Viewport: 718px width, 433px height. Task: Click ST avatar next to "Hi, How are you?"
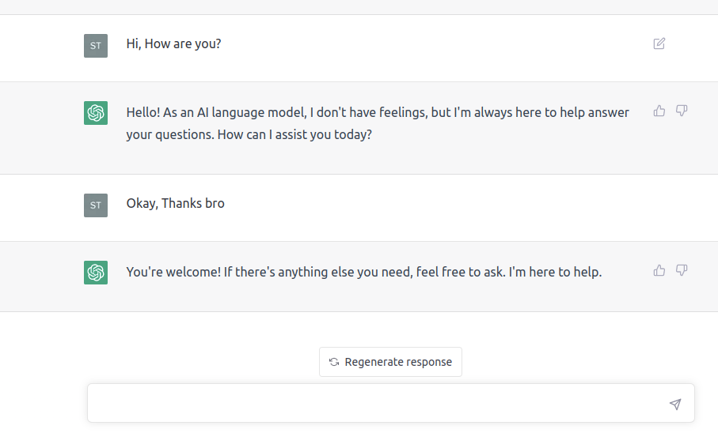(x=96, y=46)
